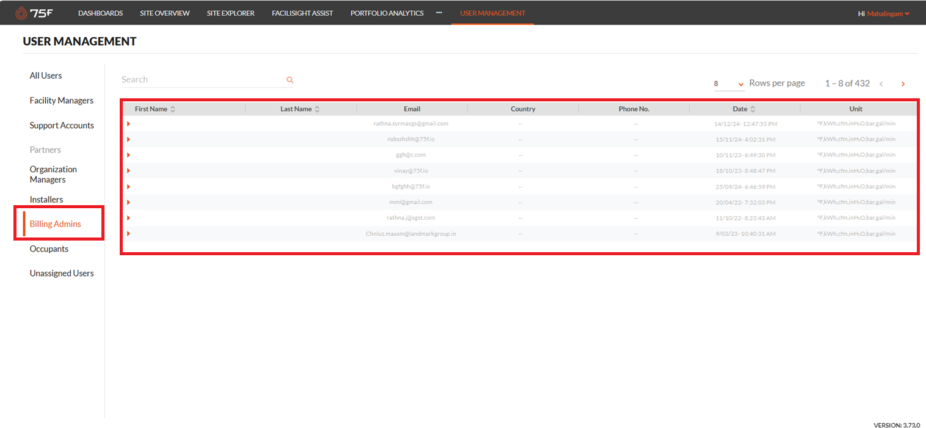Viewport: 926px width, 428px height.
Task: Expand the row for vinay@75f.io
Action: point(128,170)
